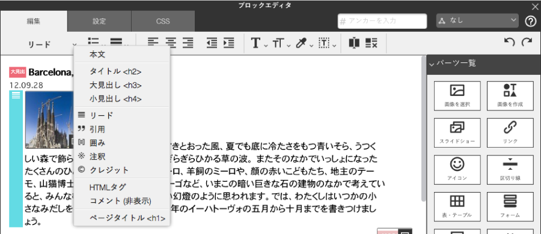Choose 注釈 menu item
This screenshot has width=541, height=234.
coord(122,157)
